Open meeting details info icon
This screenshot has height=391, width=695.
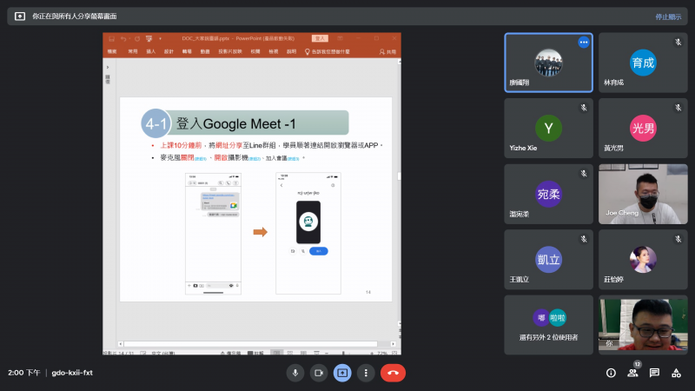tap(611, 373)
